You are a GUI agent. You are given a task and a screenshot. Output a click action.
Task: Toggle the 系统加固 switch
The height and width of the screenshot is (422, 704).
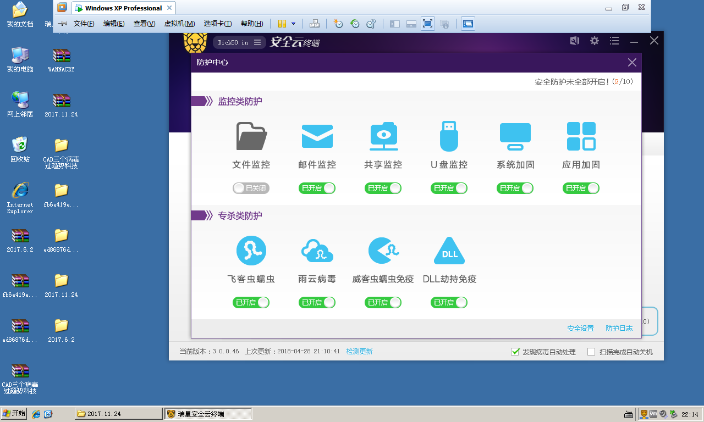click(x=515, y=188)
